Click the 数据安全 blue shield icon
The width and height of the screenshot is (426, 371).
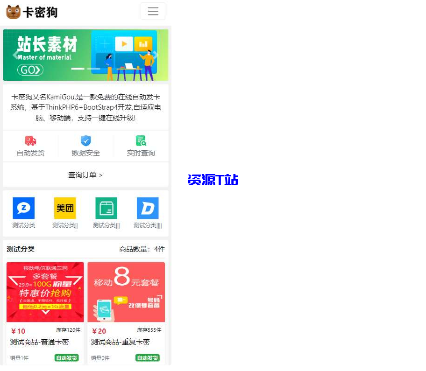point(85,140)
